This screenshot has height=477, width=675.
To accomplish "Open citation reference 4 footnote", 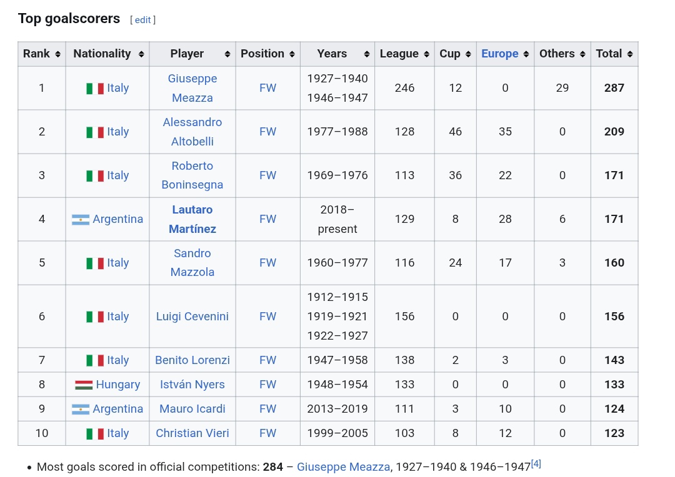I will coord(536,464).
